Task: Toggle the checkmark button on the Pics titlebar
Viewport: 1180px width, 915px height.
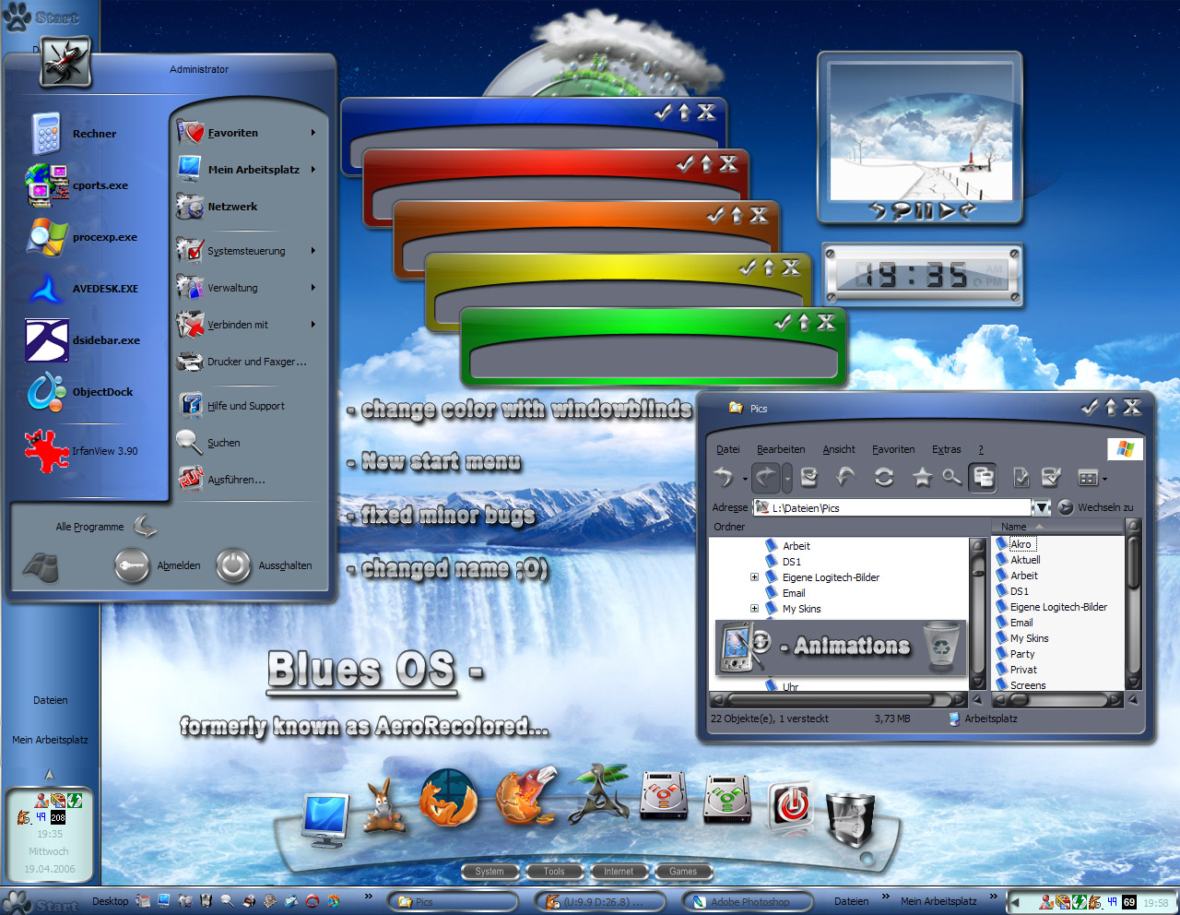Action: tap(1091, 407)
